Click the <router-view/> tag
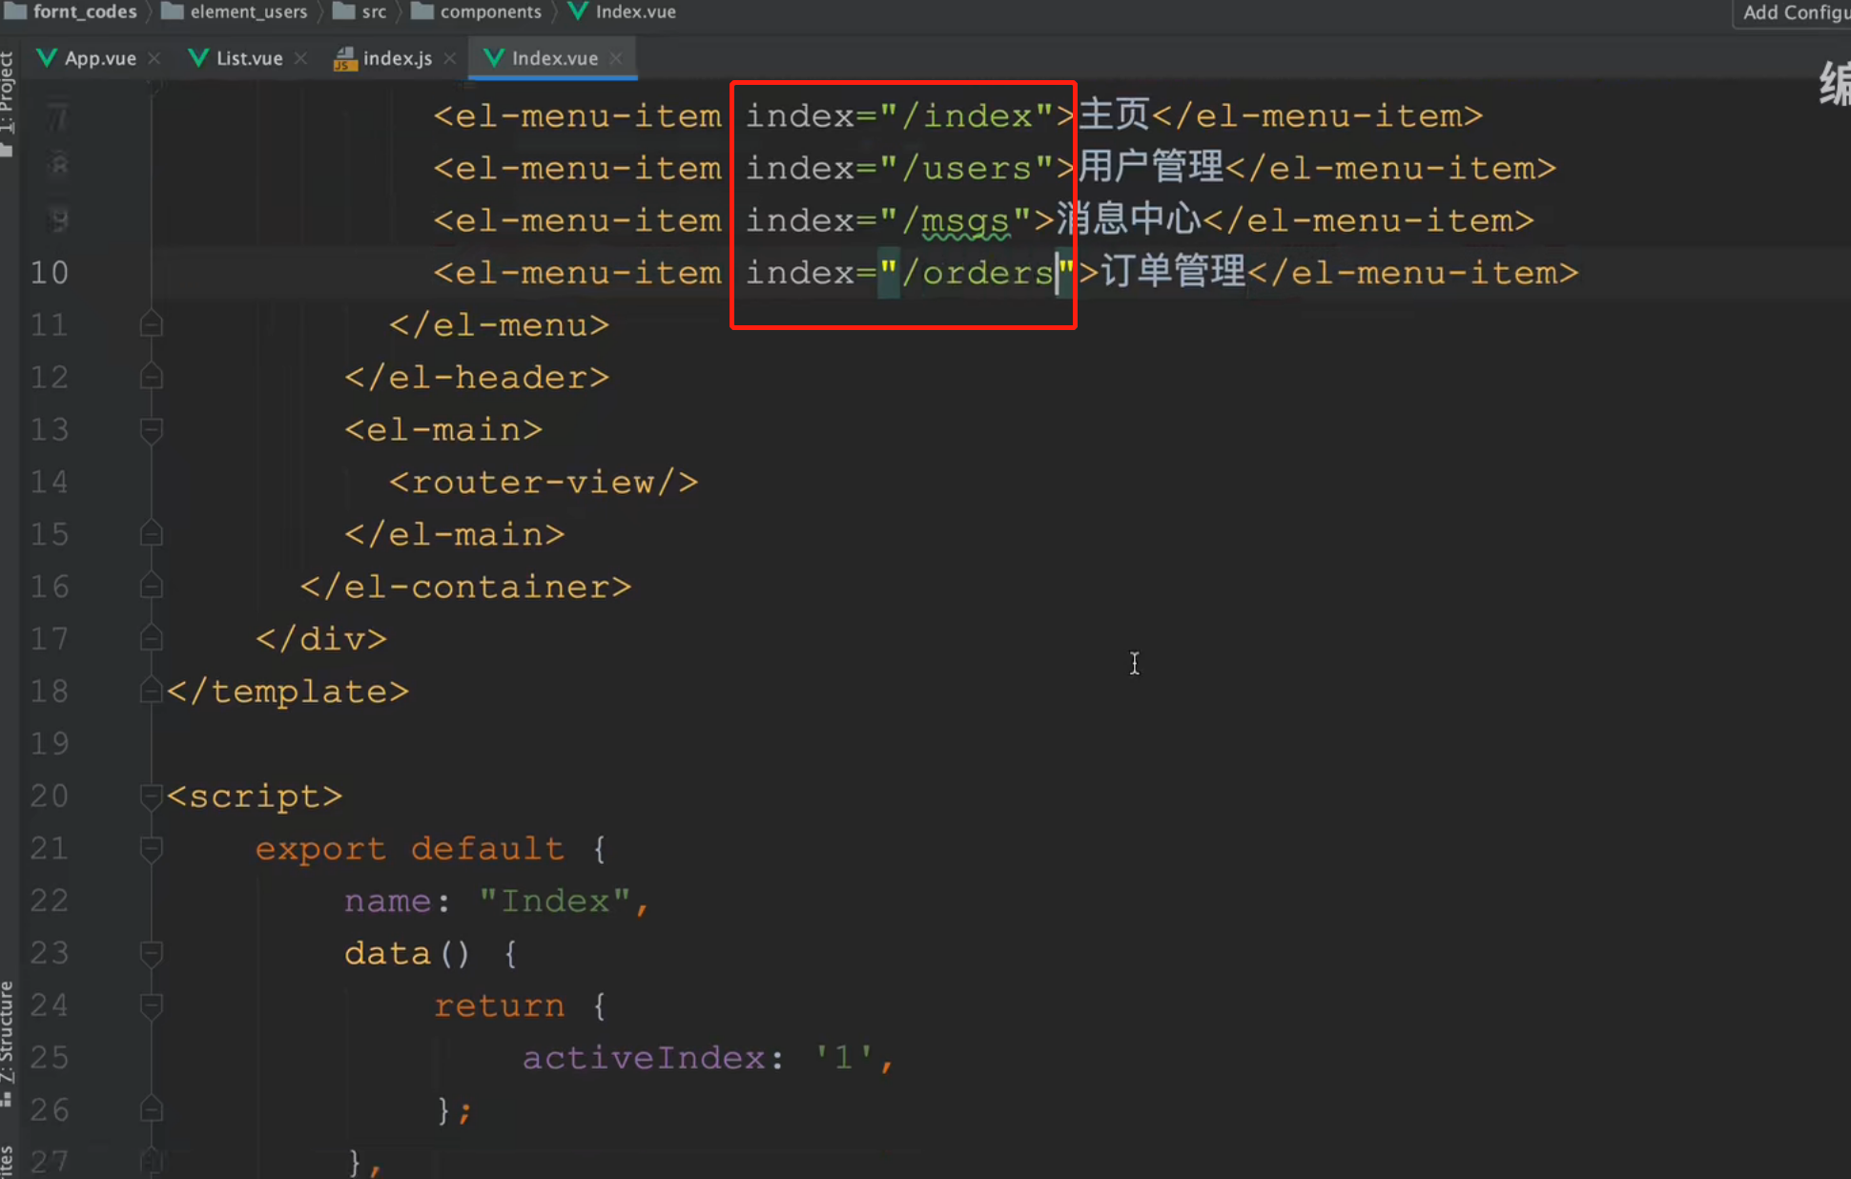 (x=544, y=482)
